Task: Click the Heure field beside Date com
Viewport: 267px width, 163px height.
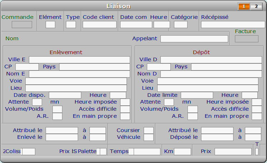Action: pos(162,25)
